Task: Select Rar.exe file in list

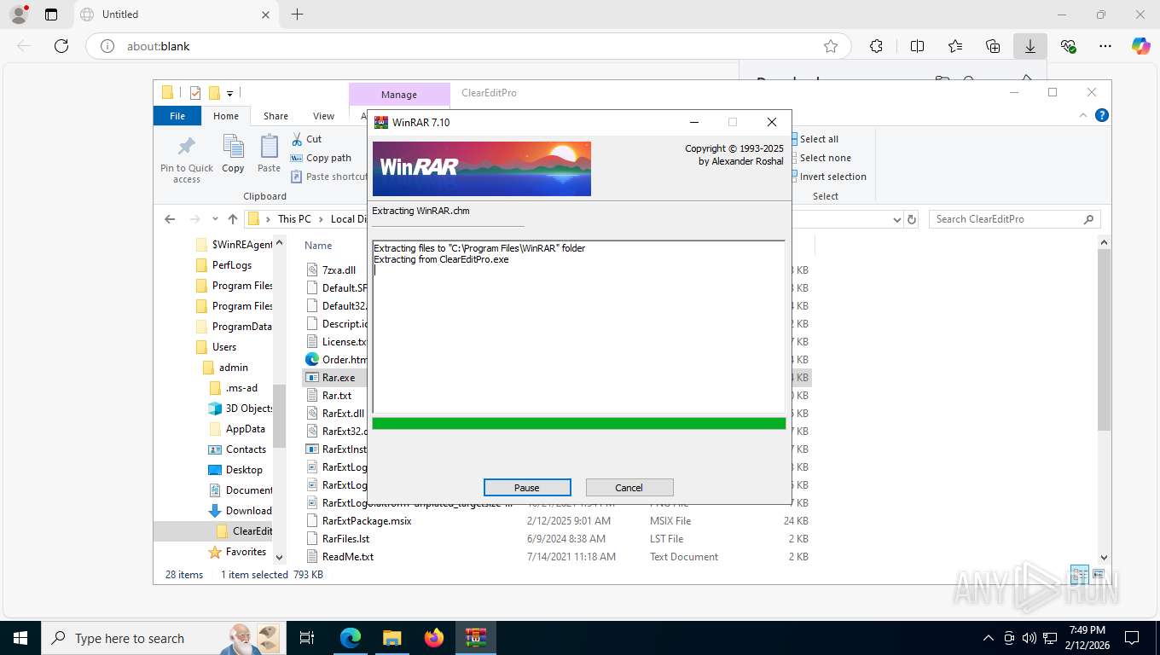Action: pos(339,378)
